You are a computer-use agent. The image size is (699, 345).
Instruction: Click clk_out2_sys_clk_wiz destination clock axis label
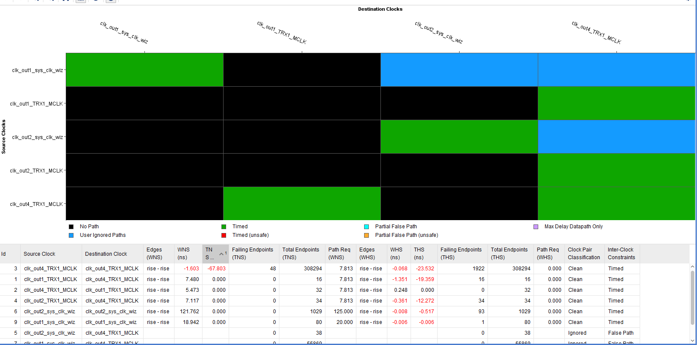pos(439,32)
